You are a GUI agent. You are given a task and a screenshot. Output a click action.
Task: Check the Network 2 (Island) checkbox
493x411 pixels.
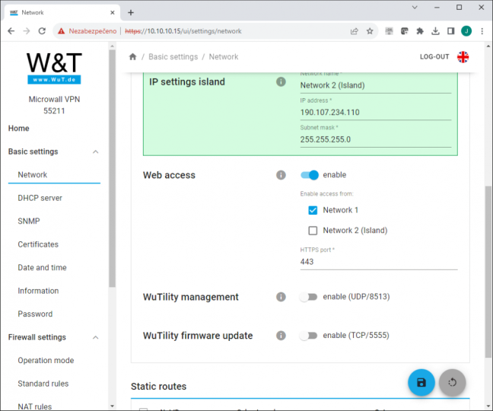(x=313, y=231)
